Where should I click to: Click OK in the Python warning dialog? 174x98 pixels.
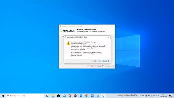[x=95, y=61]
